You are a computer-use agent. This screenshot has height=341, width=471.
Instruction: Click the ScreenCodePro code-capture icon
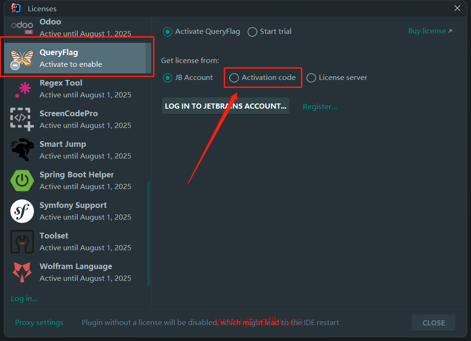point(22,119)
